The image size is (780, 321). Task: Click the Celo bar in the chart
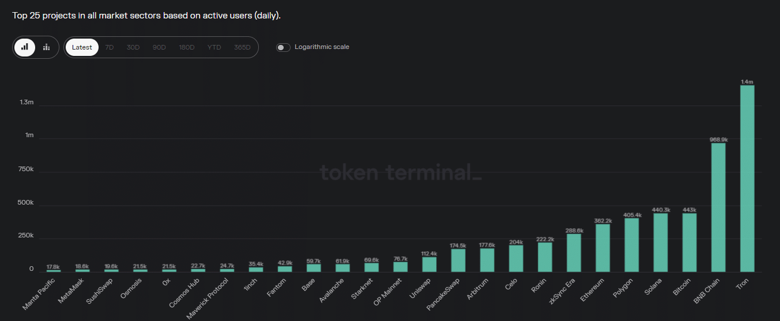pyautogui.click(x=516, y=258)
